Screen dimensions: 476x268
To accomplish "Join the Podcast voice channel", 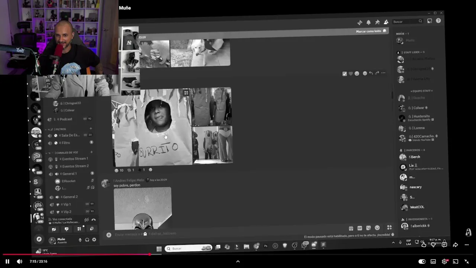I will click(x=70, y=119).
